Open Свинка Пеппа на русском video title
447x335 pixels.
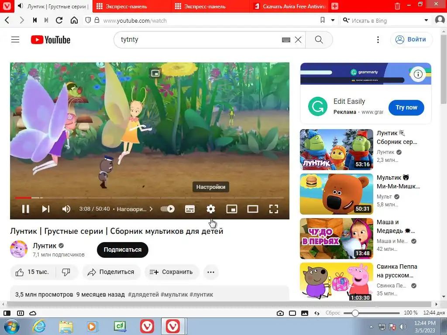point(397,271)
